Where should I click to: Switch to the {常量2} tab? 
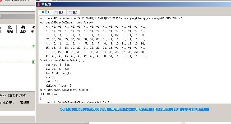tap(59, 12)
